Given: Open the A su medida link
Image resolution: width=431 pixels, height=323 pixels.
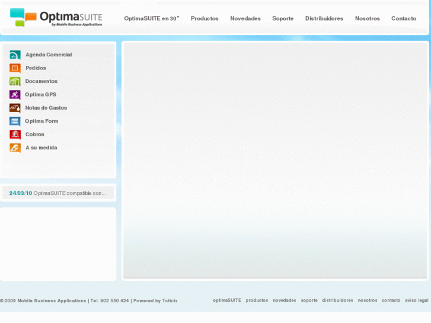Looking at the screenshot, I should pos(41,148).
